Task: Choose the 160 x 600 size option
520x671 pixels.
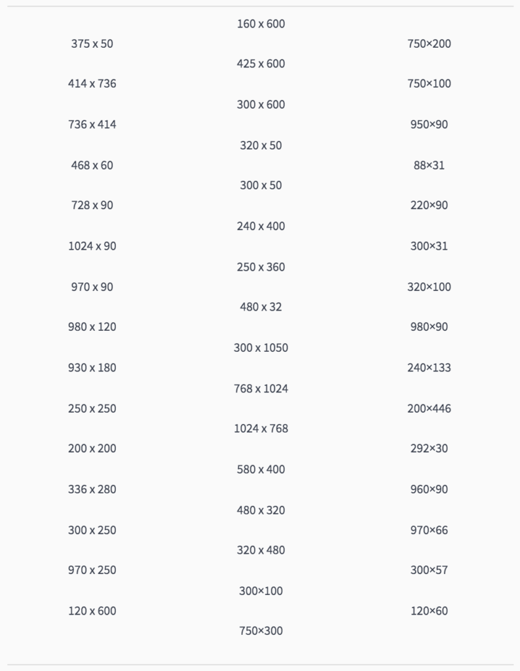Action: pyautogui.click(x=261, y=24)
